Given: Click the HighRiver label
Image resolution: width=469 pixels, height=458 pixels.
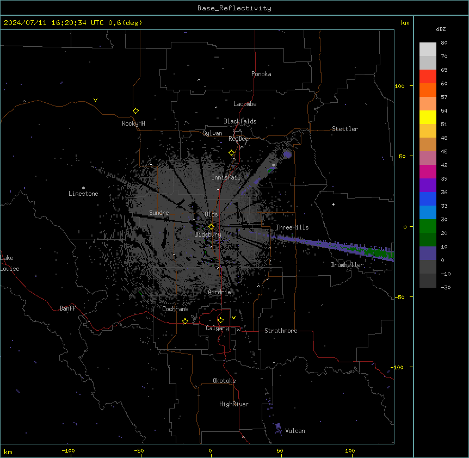Looking at the screenshot, I should 234,404.
